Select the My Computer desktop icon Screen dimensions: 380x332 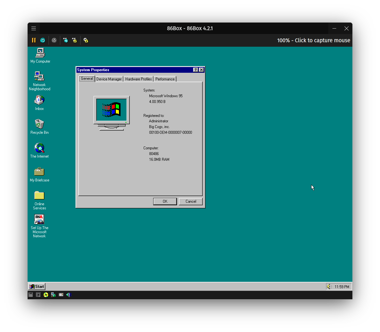point(40,53)
